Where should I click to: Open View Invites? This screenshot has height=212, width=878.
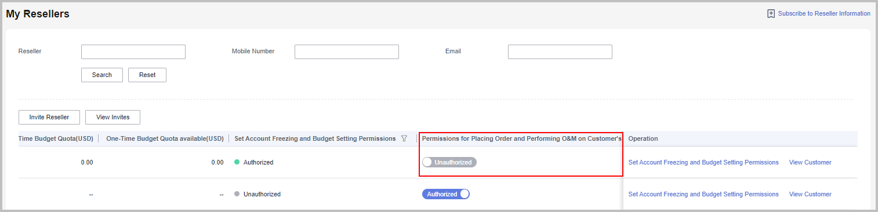(x=113, y=117)
